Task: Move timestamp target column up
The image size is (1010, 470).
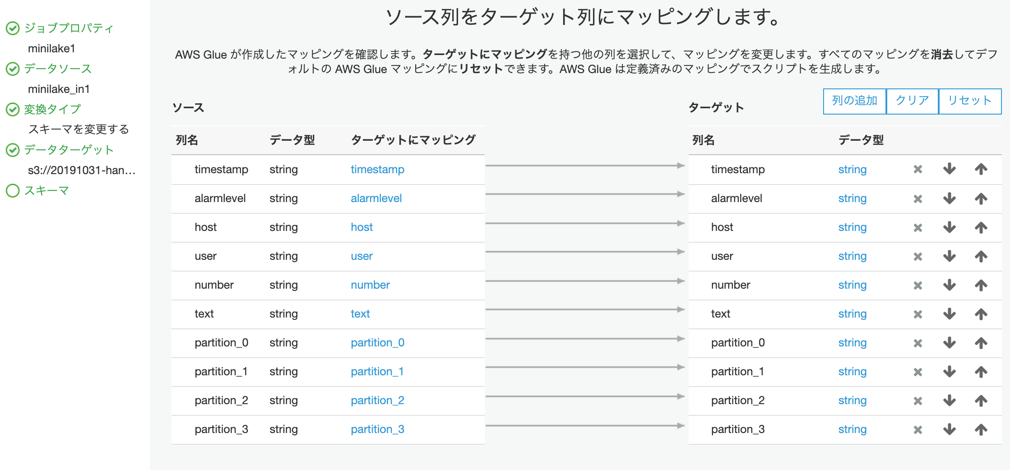Action: click(x=981, y=169)
